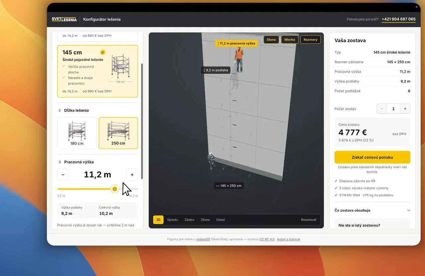Decrease the number of sets (Počet zostáv)
The width and height of the screenshot is (425, 276).
[x=382, y=109]
